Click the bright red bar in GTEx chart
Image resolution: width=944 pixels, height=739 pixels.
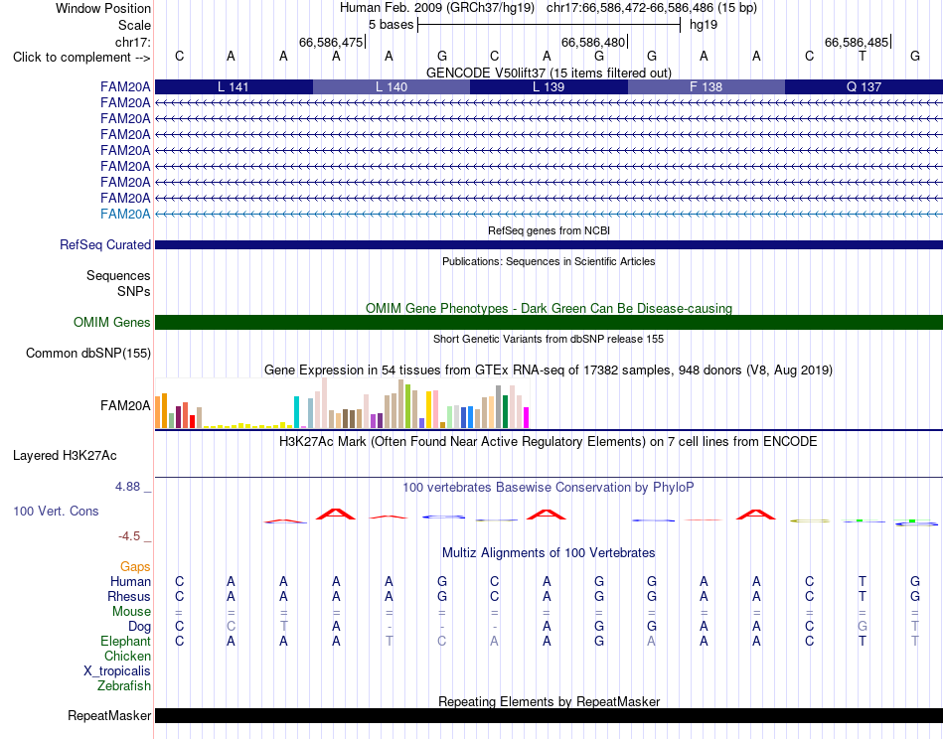[x=192, y=421]
